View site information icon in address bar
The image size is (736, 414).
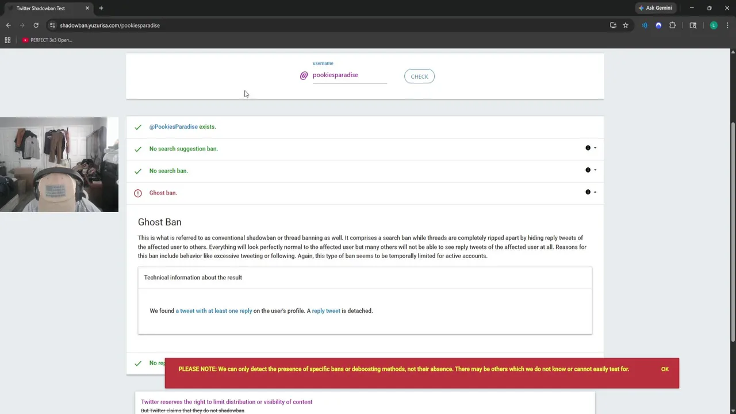click(52, 25)
